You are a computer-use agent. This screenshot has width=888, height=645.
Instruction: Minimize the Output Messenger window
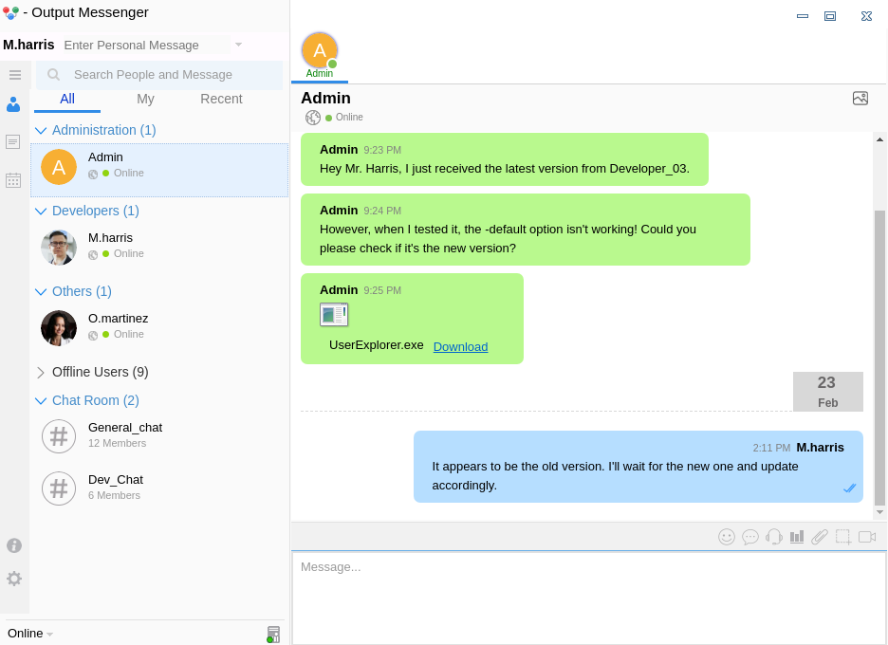click(x=803, y=16)
